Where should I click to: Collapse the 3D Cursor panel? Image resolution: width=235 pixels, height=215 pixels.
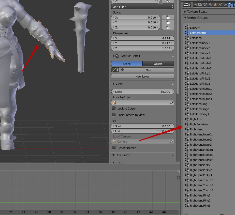[113, 155]
